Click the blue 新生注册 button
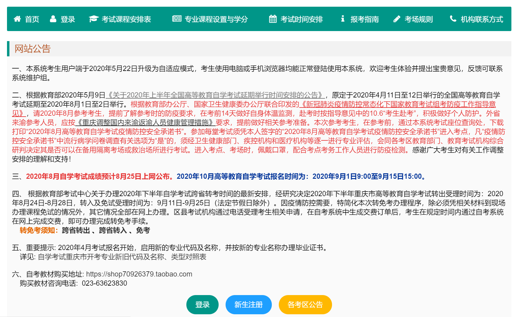The image size is (519, 317). (248, 304)
